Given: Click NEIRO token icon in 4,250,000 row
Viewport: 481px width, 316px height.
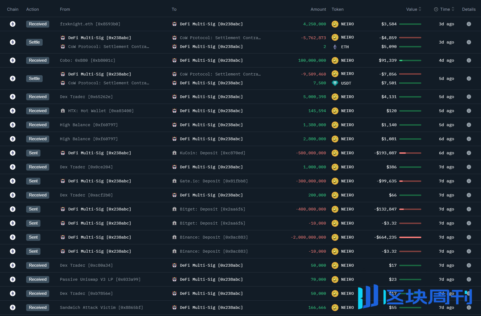Looking at the screenshot, I should point(335,24).
